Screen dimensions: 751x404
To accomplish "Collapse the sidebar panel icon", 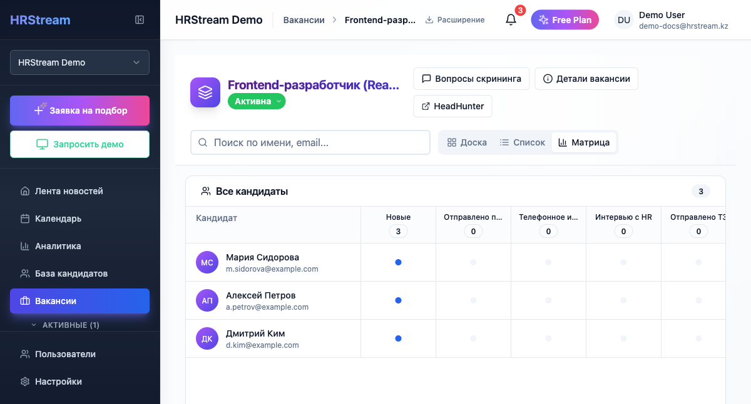I will 140,20.
